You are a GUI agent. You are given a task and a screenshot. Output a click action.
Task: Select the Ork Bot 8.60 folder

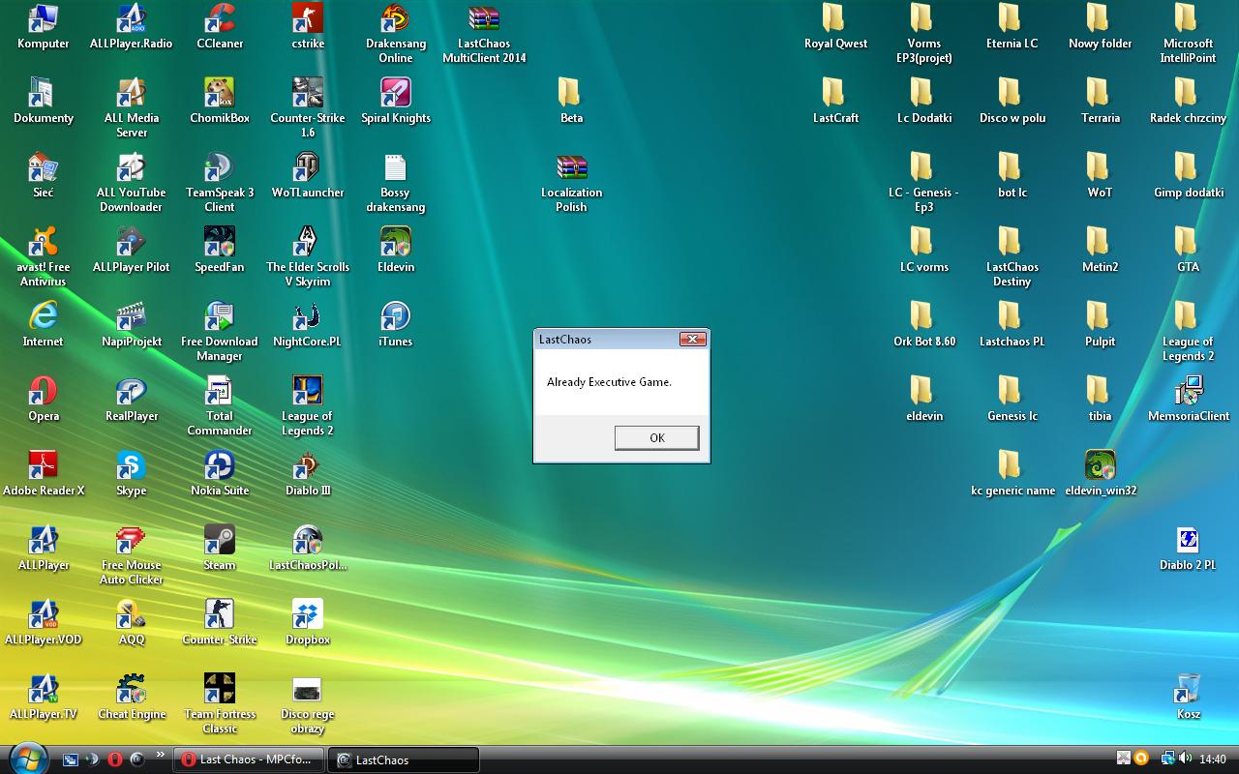coord(924,325)
